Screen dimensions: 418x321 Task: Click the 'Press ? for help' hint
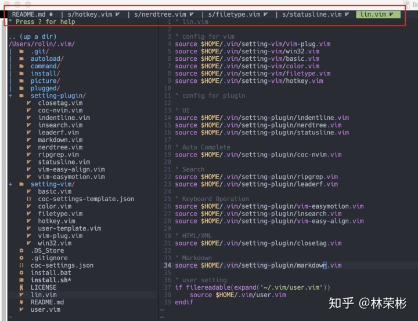[45, 22]
